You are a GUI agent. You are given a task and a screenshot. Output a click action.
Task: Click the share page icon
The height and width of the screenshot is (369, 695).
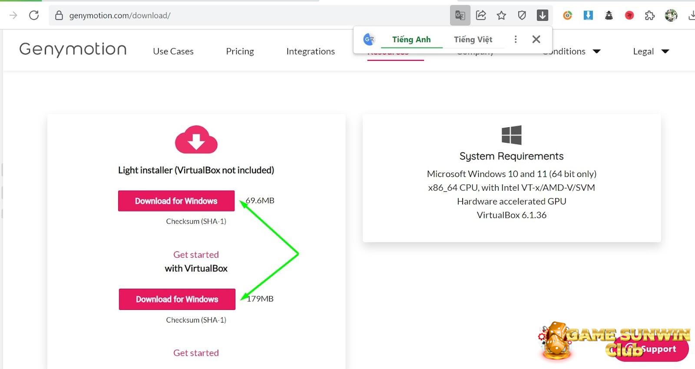pos(481,16)
